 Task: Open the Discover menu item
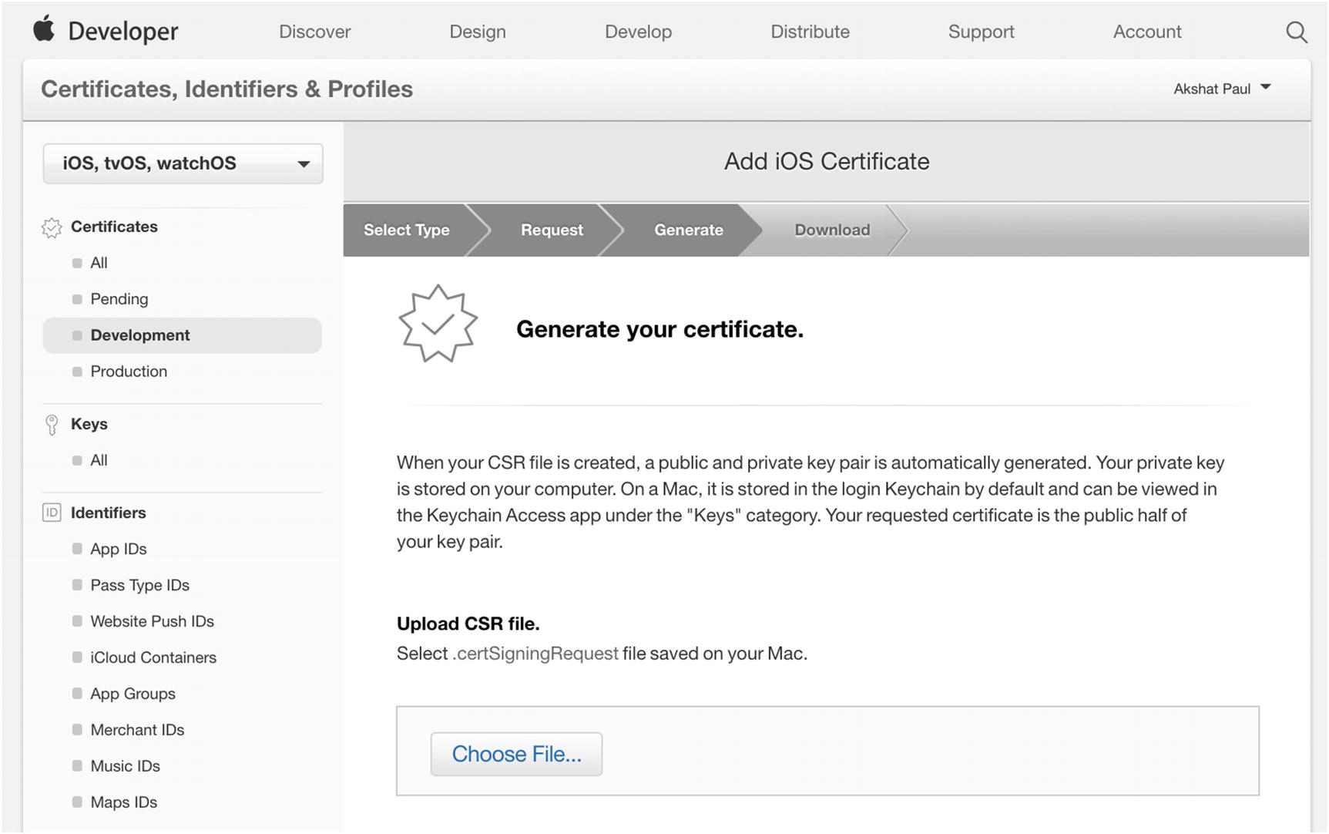pyautogui.click(x=314, y=32)
